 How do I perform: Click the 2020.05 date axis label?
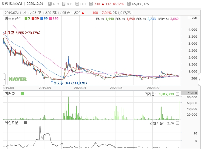pyautogui.click(x=116, y=88)
